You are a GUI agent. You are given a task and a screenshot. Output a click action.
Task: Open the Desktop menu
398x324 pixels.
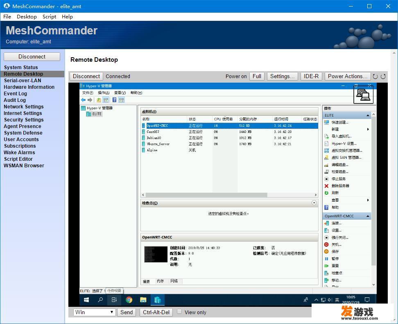[27, 17]
